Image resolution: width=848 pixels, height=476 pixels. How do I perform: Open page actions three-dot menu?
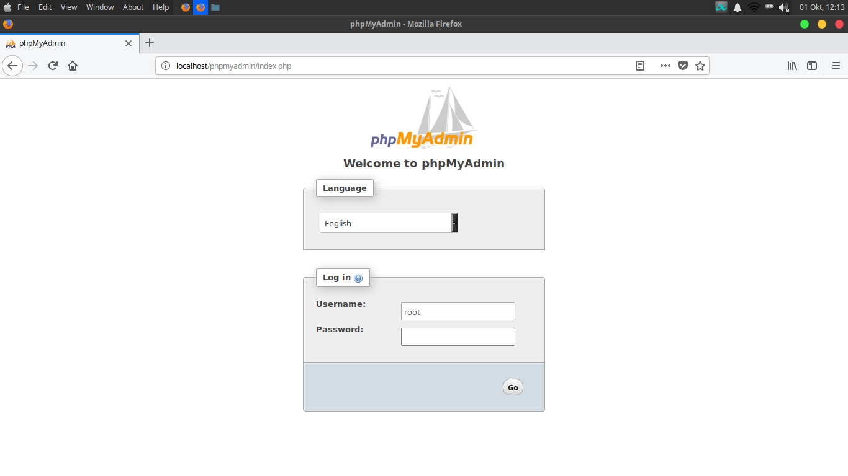[665, 66]
